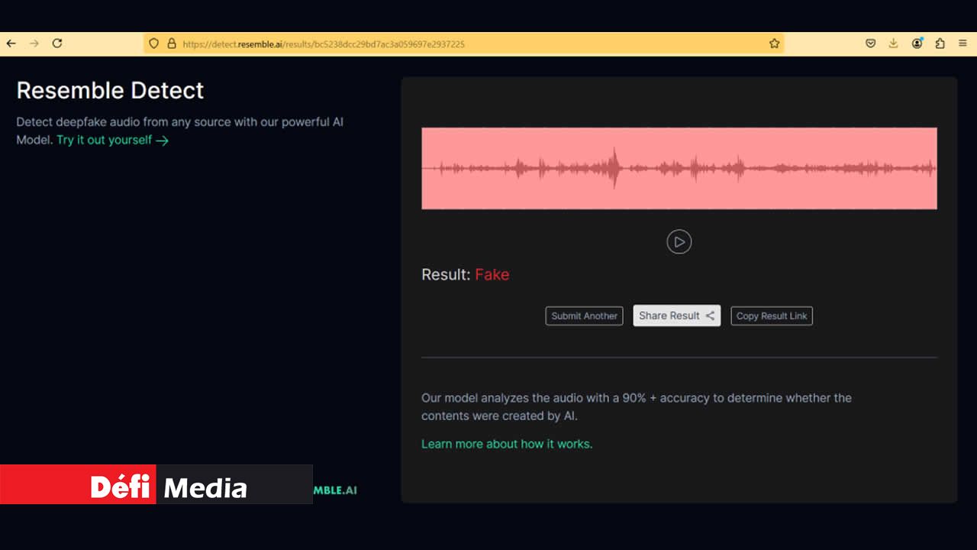Screen dimensions: 977x550
Task: Open the hamburger application menu
Action: pos(962,44)
